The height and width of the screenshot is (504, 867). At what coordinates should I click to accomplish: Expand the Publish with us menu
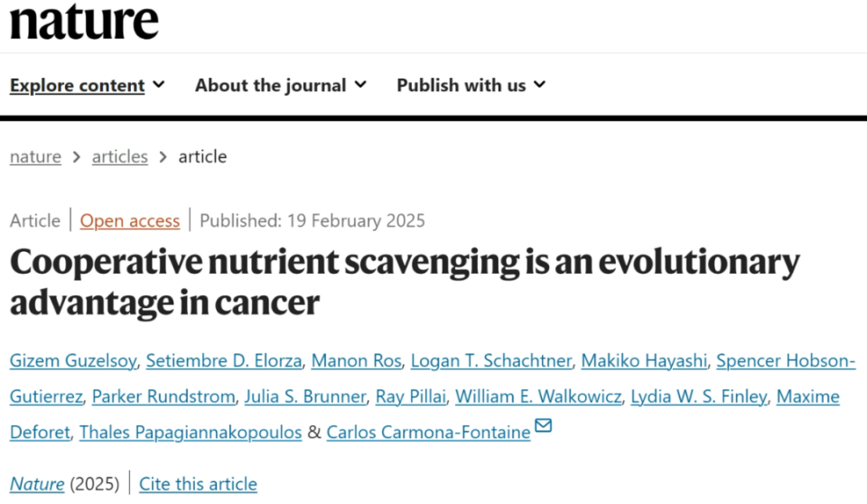[471, 86]
